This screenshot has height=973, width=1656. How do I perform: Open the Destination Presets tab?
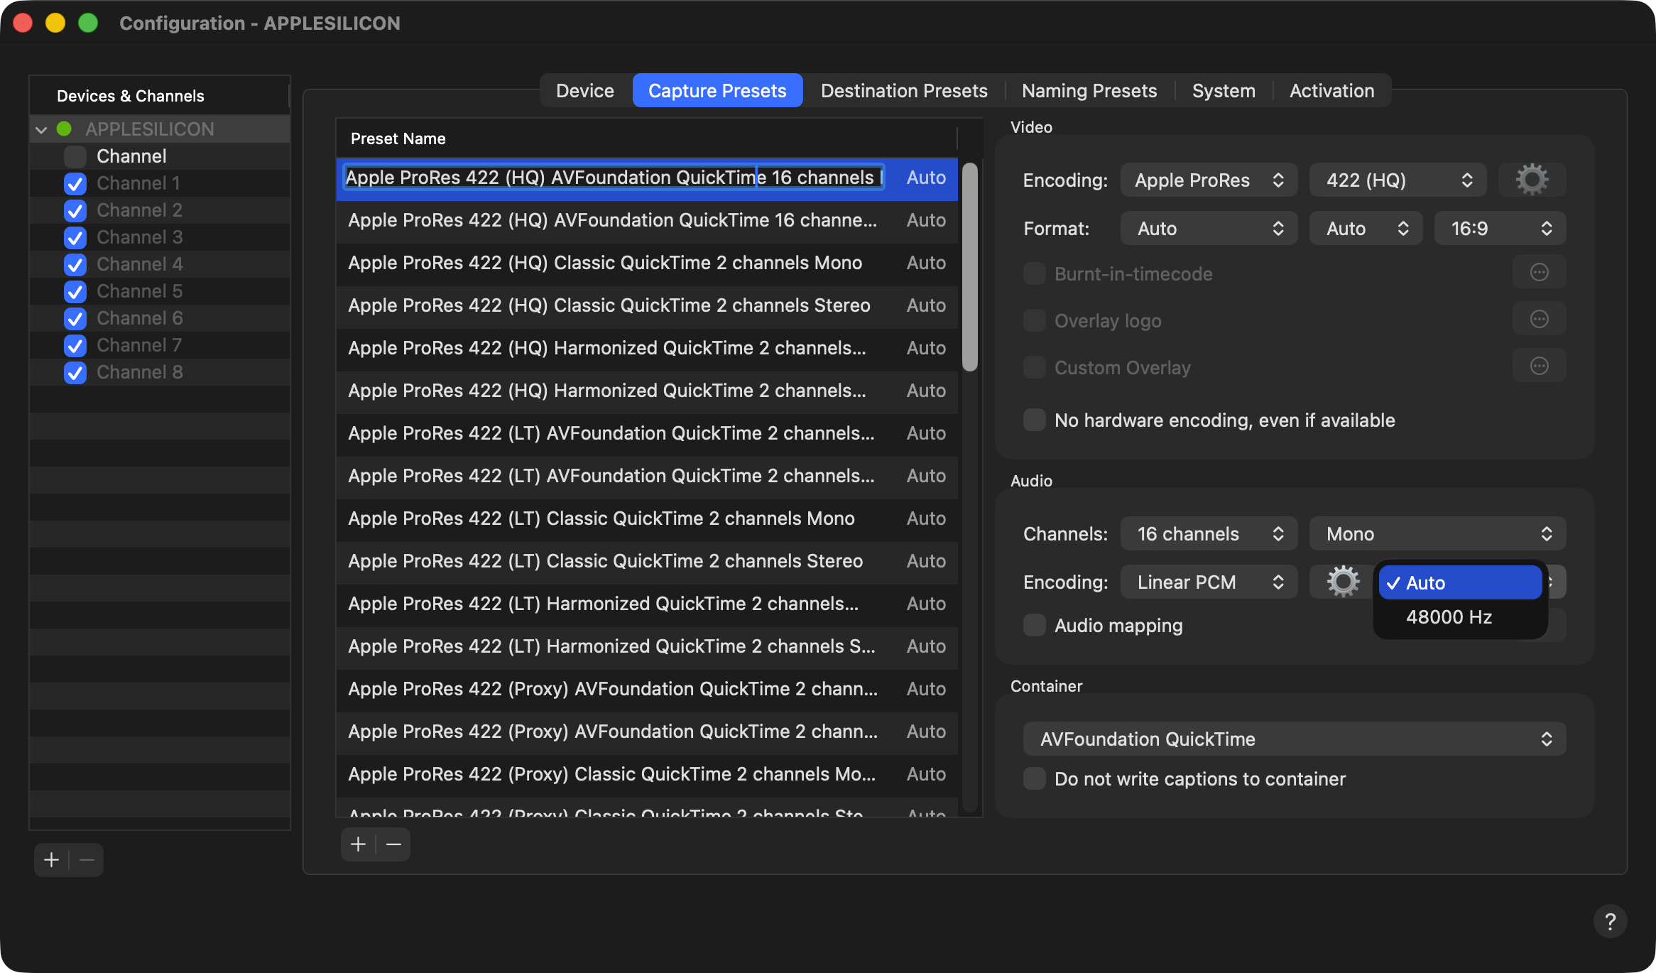click(904, 90)
